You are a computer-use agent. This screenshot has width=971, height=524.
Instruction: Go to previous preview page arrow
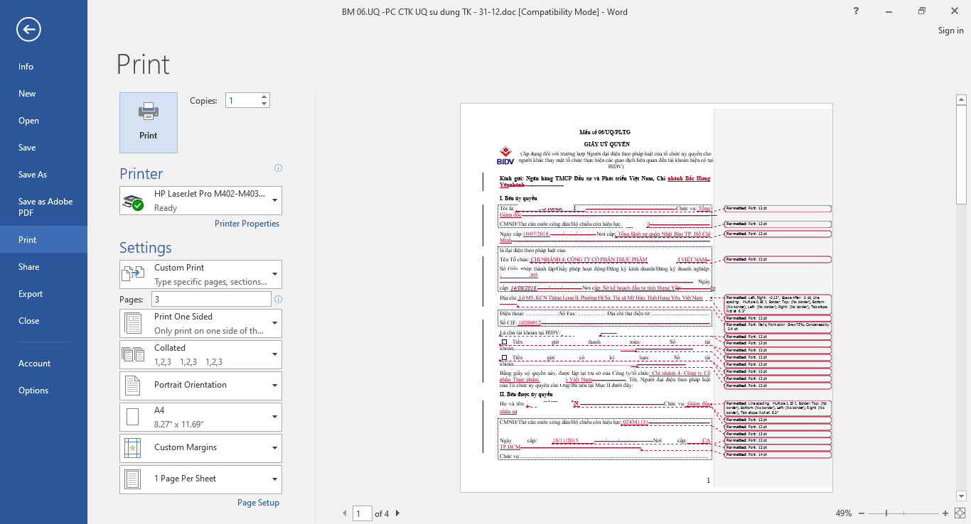pos(345,513)
